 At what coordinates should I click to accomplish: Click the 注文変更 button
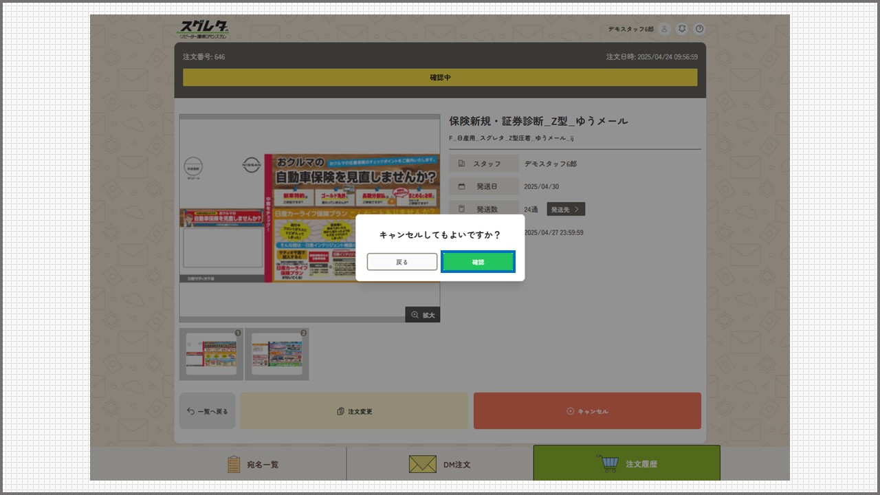point(354,411)
